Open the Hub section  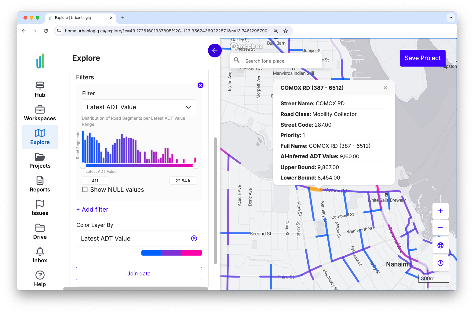40,89
